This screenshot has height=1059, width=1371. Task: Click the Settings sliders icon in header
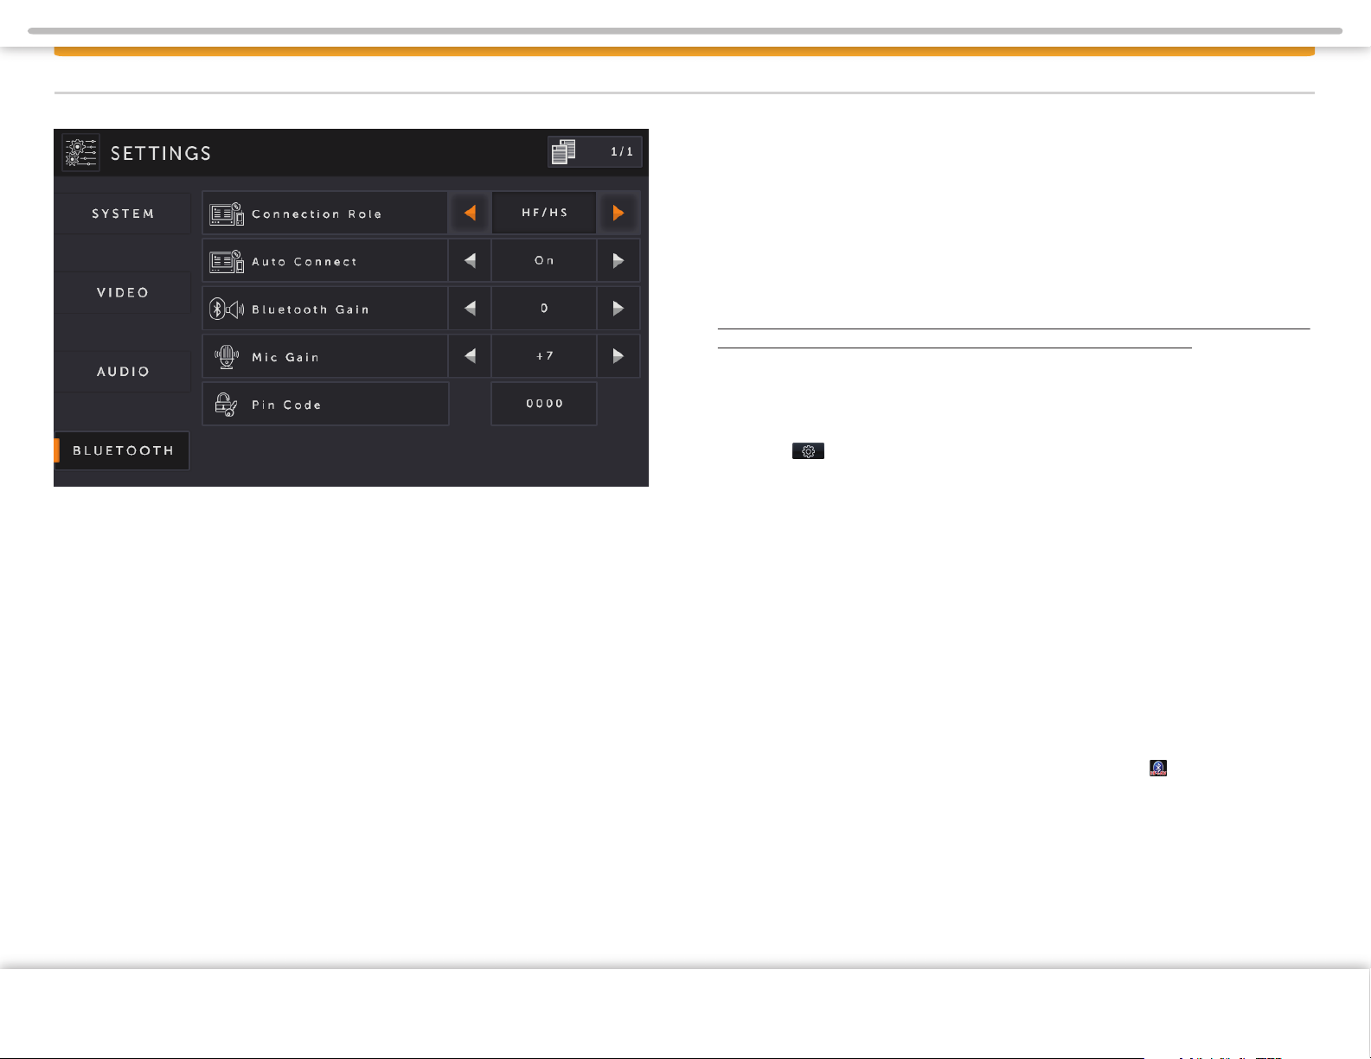81,153
